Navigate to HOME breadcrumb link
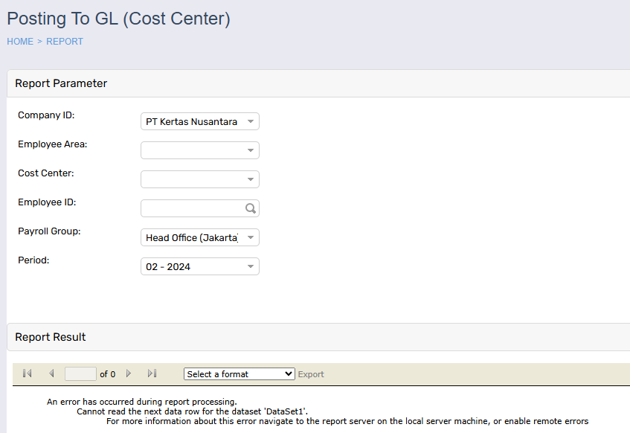 tap(20, 42)
